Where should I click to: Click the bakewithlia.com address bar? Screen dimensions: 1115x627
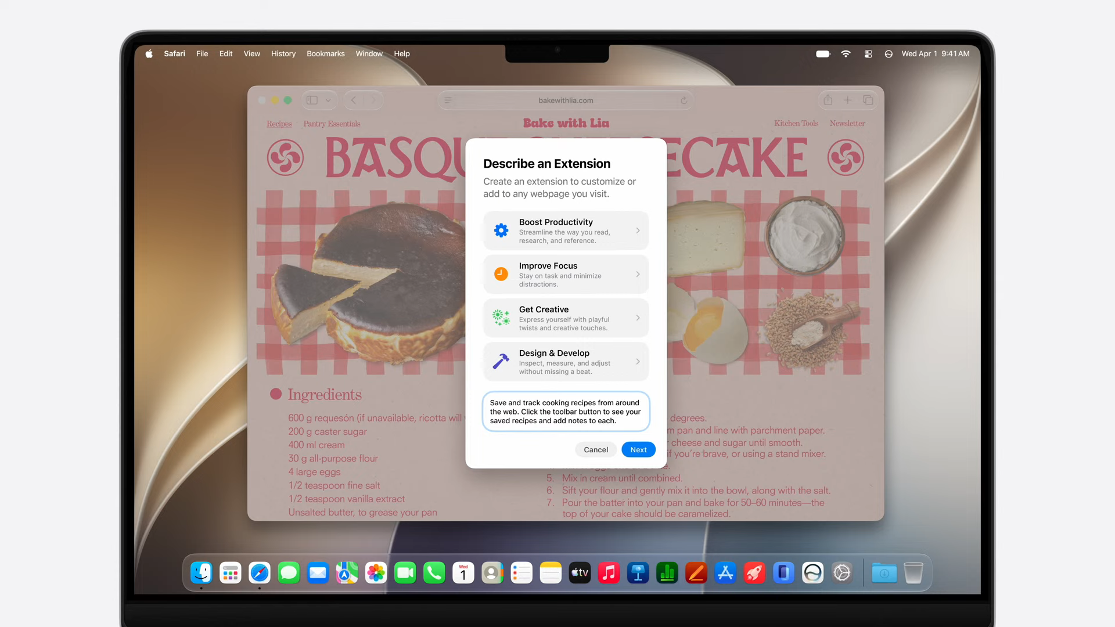coord(566,100)
